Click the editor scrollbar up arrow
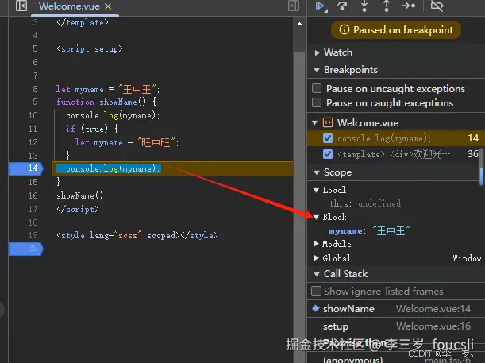This screenshot has height=363, width=485. pyautogui.click(x=299, y=24)
